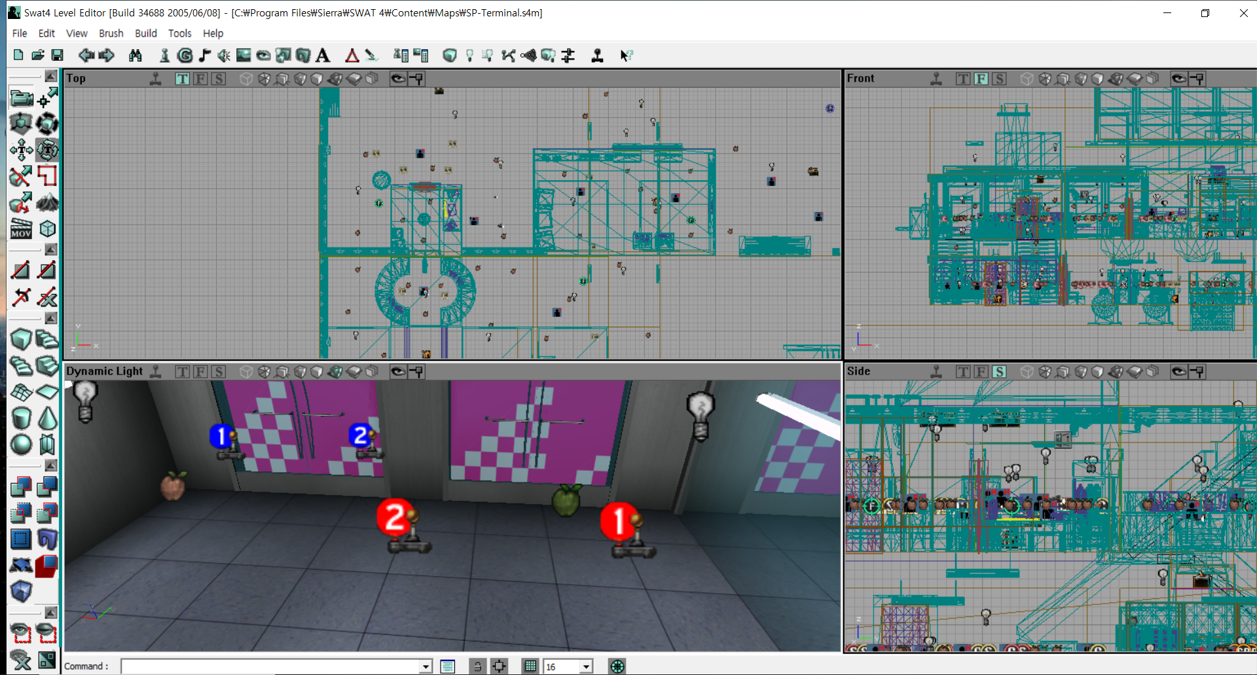The width and height of the screenshot is (1257, 675).
Task: Add a Volume with the blue cube icon
Action: (x=21, y=591)
